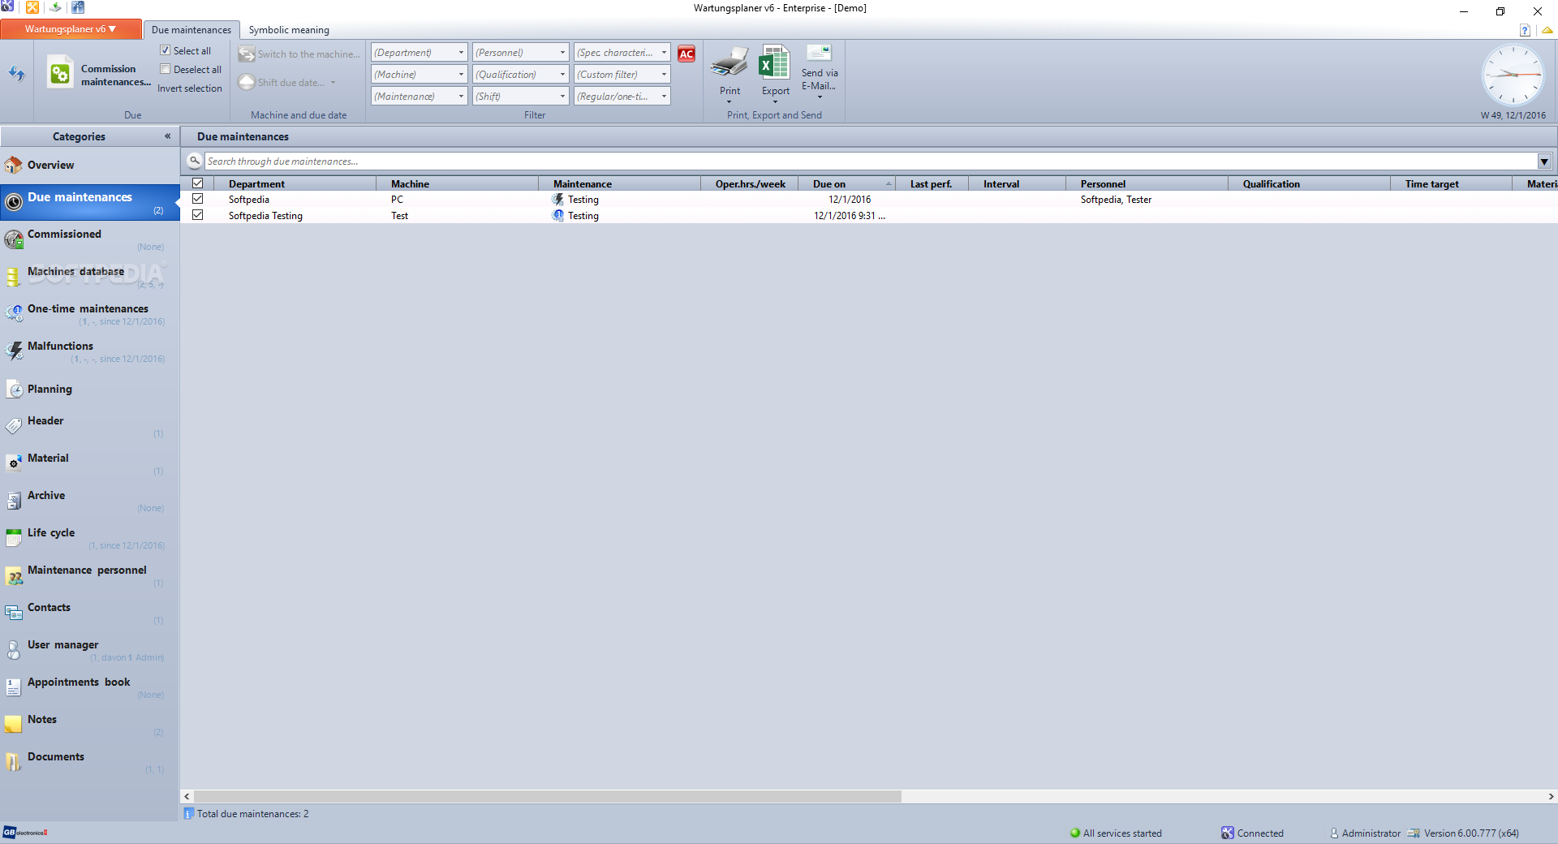Open the Department filter dropdown
Screen dimensions: 1558x844
click(x=419, y=53)
